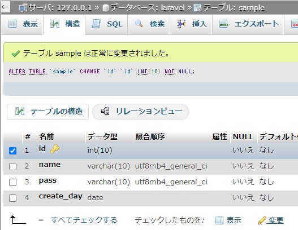Image resolution: width=298 pixels, height=230 pixels.
Task: Click utf8mb4_general_ci in the pass row
Action: tap(171, 182)
